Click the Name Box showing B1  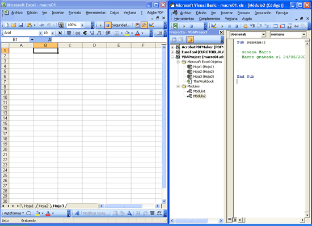coord(15,40)
